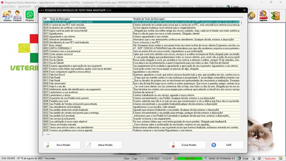Select row 0017 Agradecemos
The width and height of the screenshot is (286, 161).
[x=141, y=34]
